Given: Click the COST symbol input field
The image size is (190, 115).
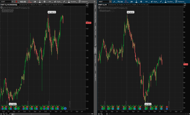Looking at the screenshot, I should 6,1.
